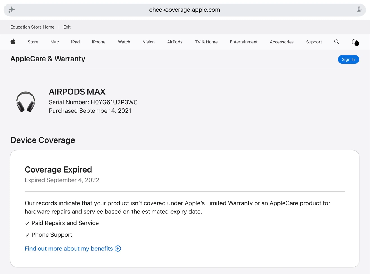
Task: Open the iPhone menu
Action: point(99,42)
